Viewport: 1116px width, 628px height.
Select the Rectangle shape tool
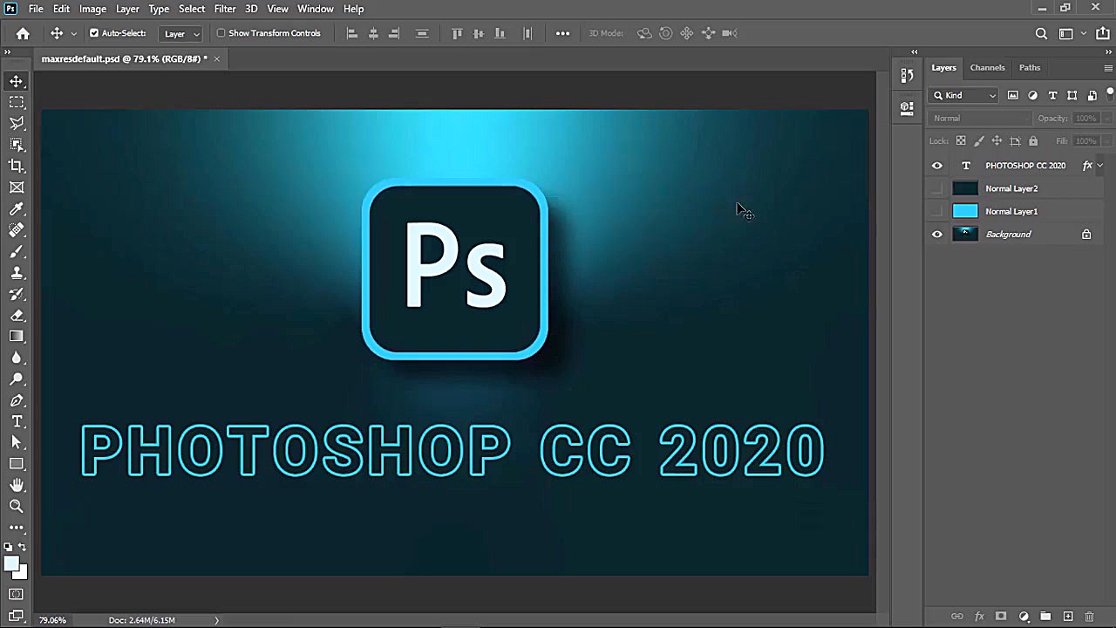[x=17, y=464]
